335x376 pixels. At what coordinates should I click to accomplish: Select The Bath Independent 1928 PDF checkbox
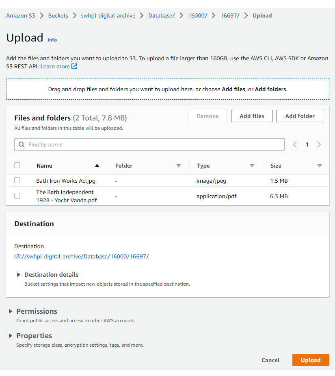point(17,196)
